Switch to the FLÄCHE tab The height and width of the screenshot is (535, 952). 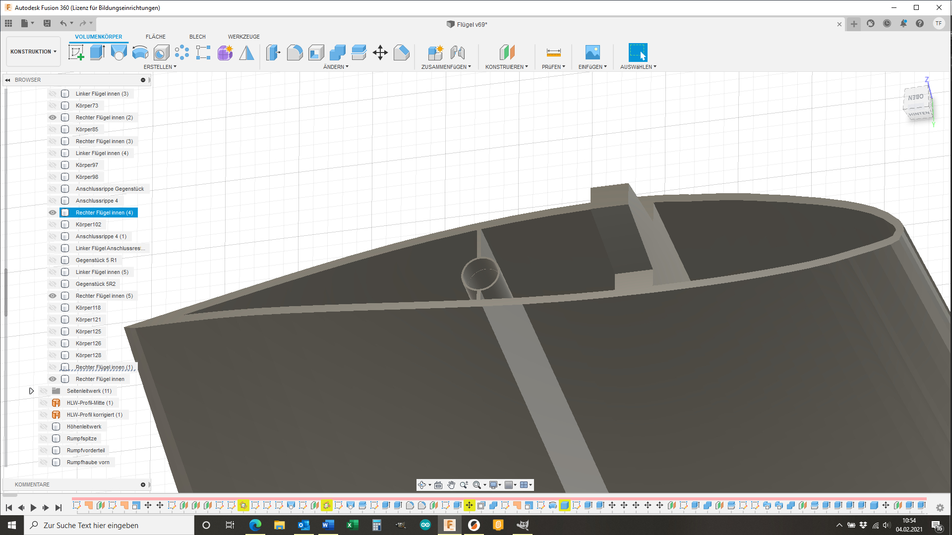(155, 37)
